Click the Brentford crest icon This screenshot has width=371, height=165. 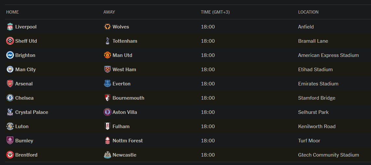pos(10,155)
